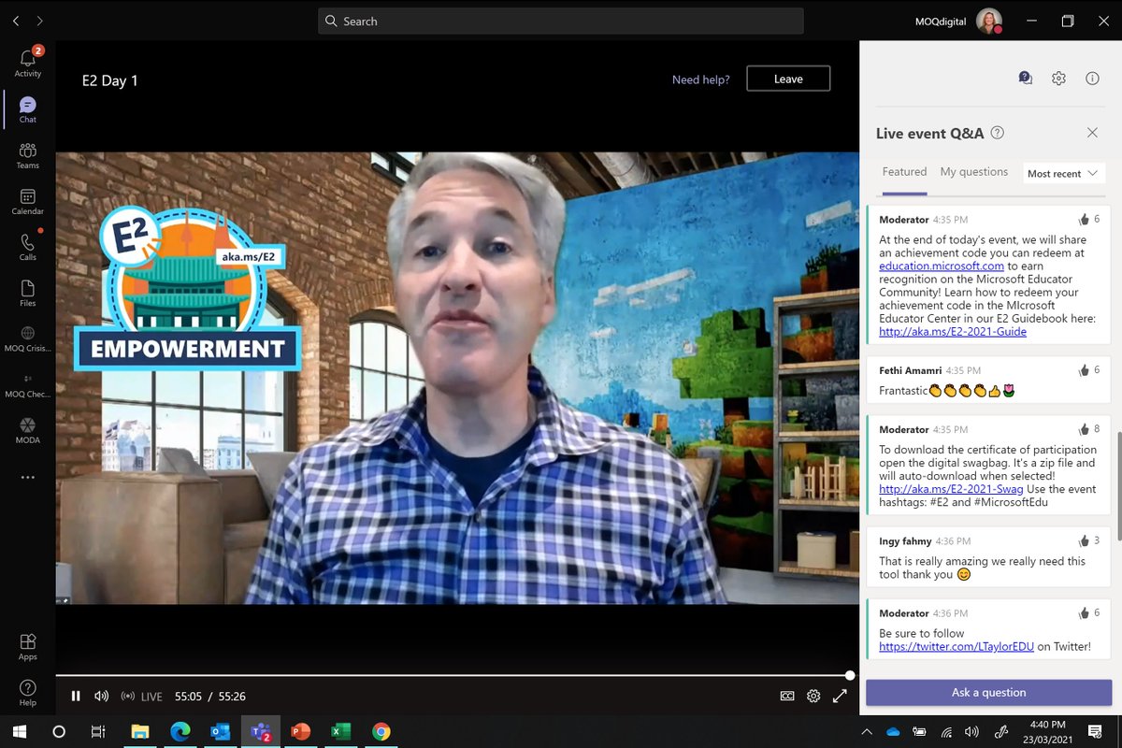Open video player settings gear
The image size is (1122, 748).
813,696
